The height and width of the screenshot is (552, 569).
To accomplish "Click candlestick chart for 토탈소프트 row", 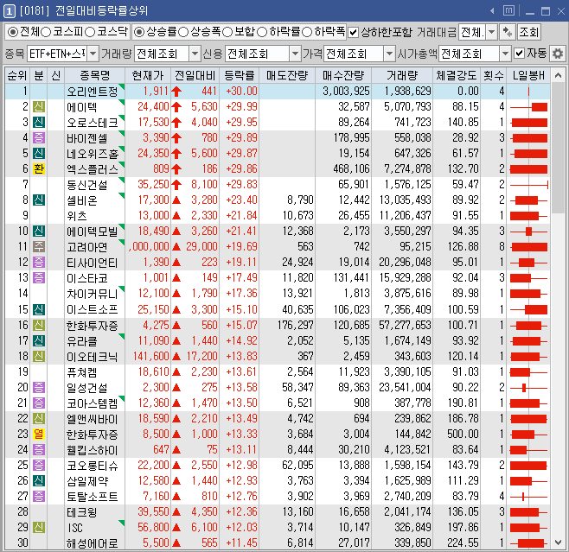I will pos(528,497).
